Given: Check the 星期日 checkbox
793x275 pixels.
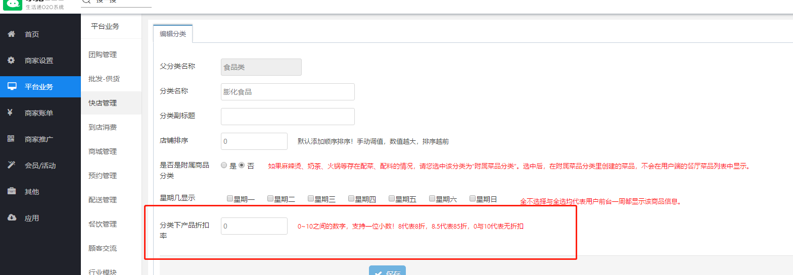Looking at the screenshot, I should pos(473,198).
